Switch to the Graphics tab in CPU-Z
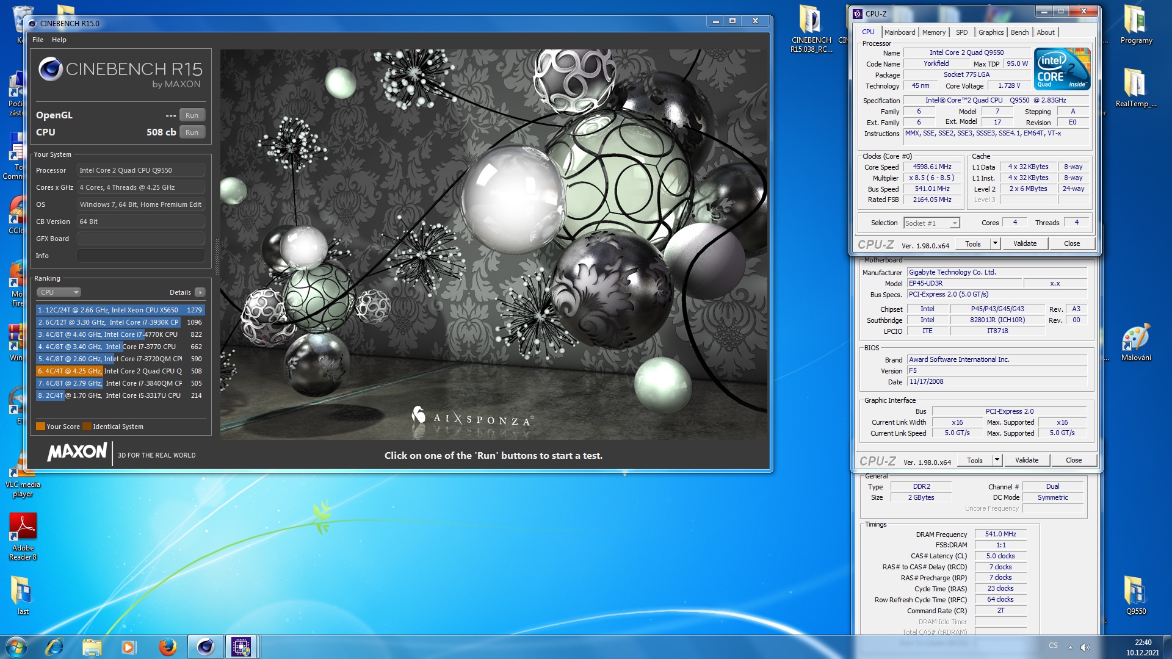1172x659 pixels. pyautogui.click(x=991, y=32)
